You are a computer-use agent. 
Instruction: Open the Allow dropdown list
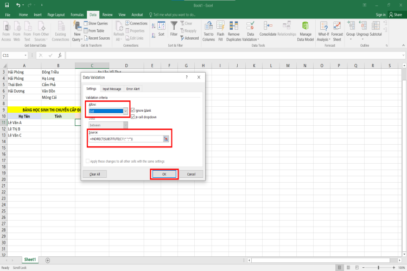pyautogui.click(x=125, y=111)
